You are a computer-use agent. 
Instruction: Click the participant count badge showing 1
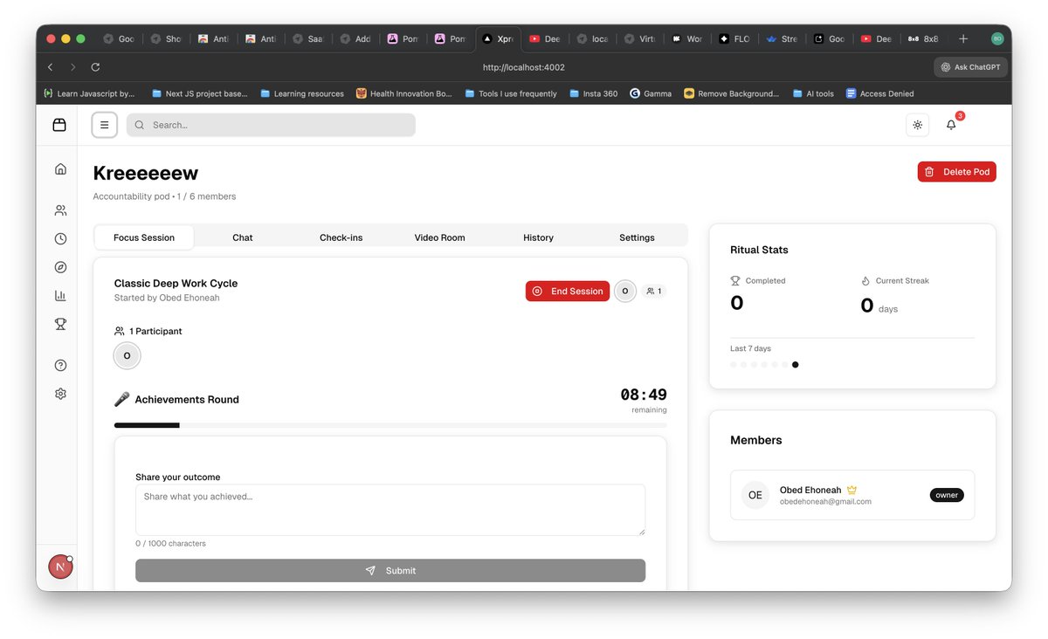(654, 291)
